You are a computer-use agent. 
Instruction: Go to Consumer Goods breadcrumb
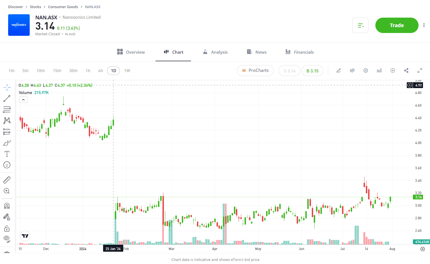(63, 7)
